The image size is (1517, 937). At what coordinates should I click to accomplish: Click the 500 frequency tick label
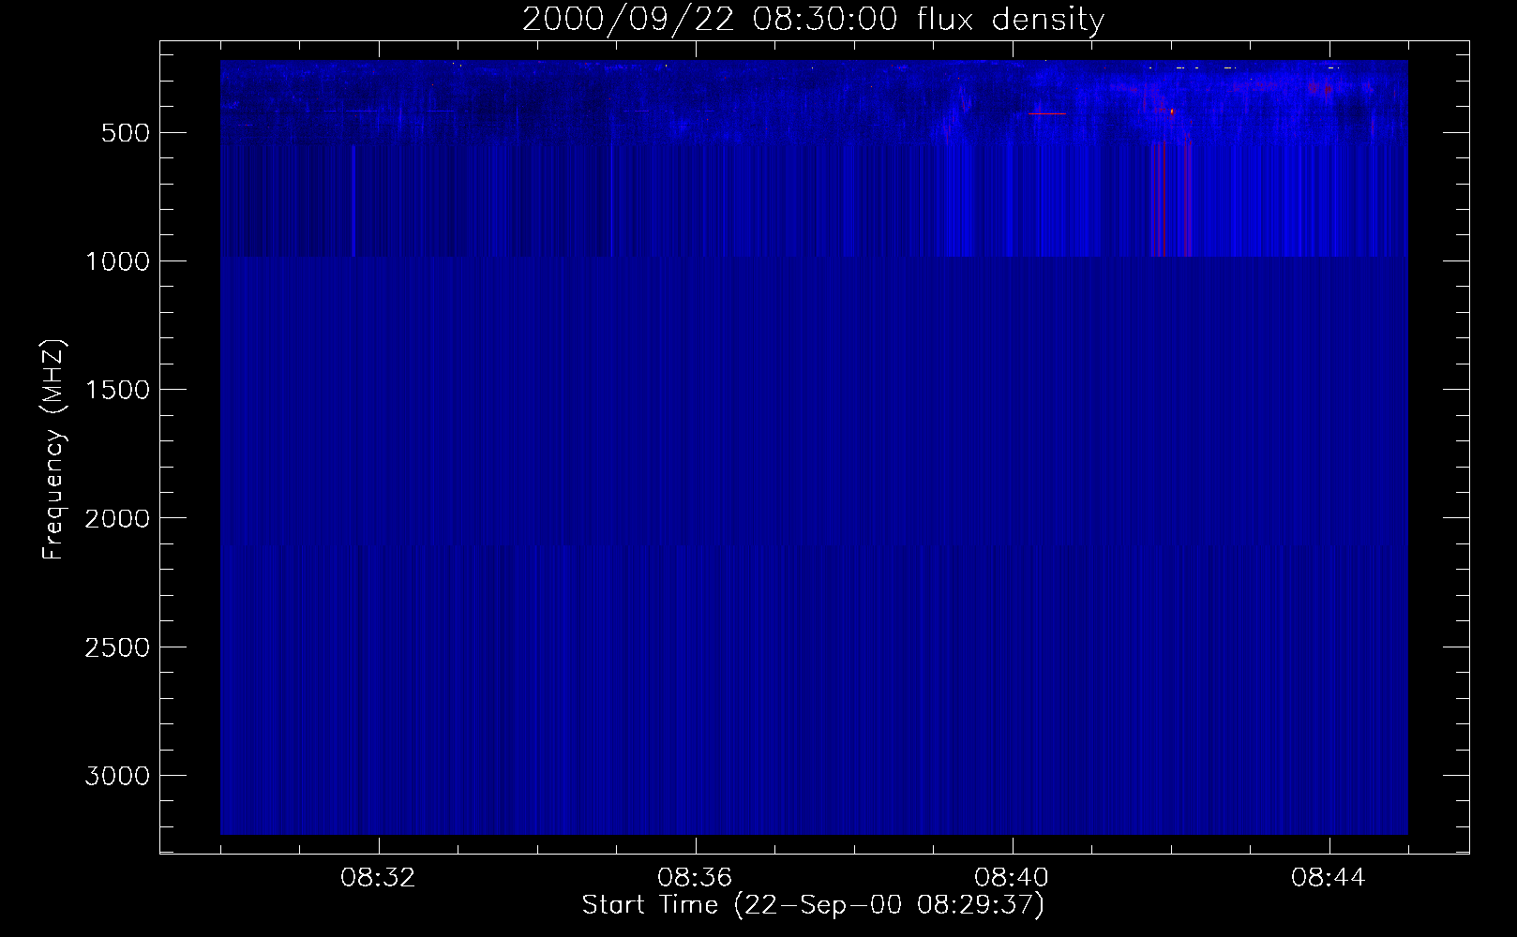pos(126,133)
